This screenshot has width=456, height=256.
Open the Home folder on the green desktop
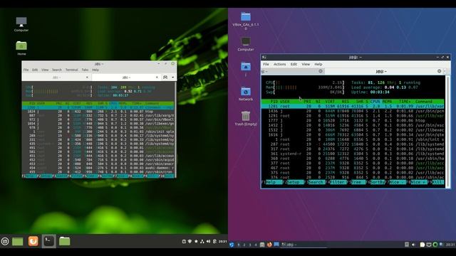point(21,48)
